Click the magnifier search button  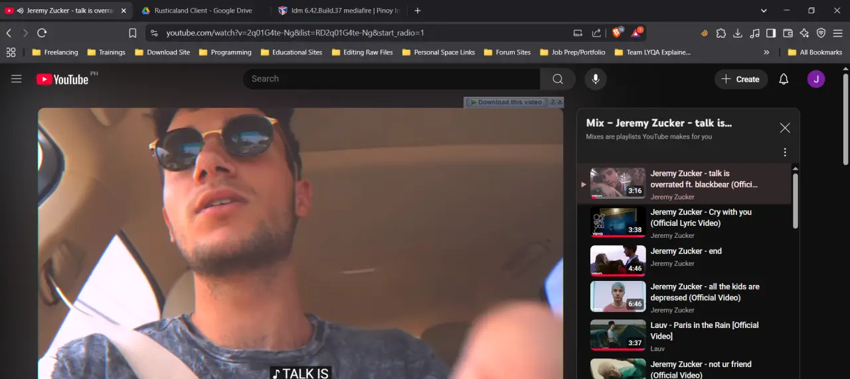(x=558, y=79)
